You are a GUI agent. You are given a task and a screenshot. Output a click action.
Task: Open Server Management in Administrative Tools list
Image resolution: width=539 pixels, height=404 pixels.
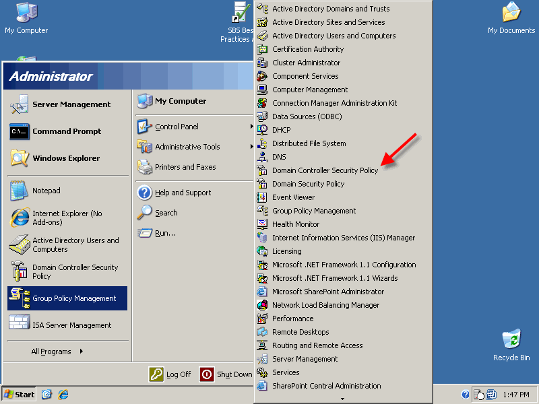tap(343, 359)
